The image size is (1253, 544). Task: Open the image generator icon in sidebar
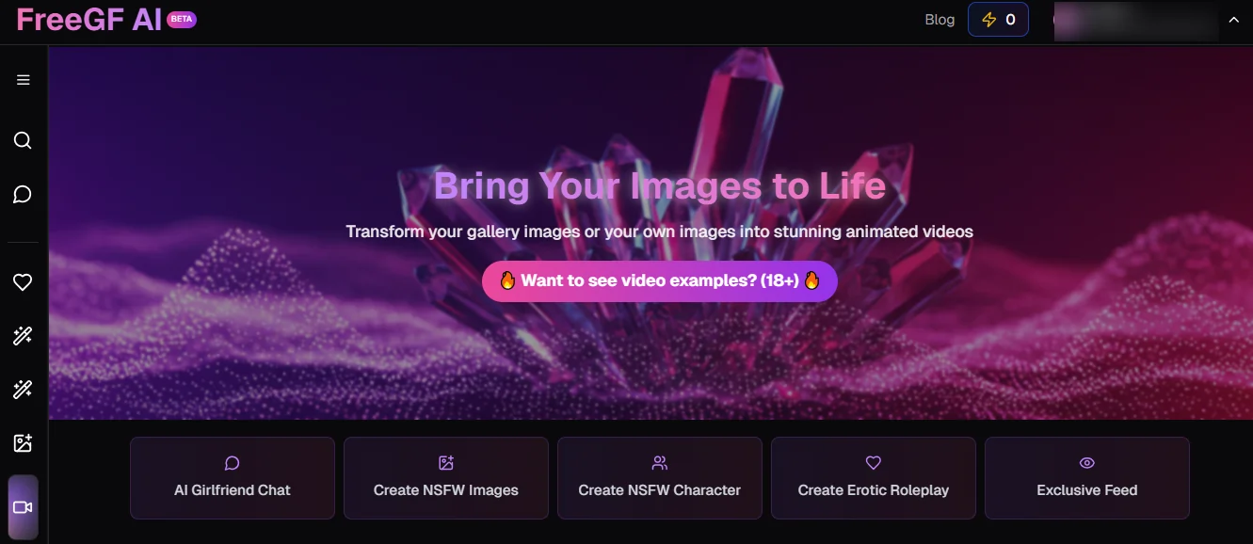(24, 443)
